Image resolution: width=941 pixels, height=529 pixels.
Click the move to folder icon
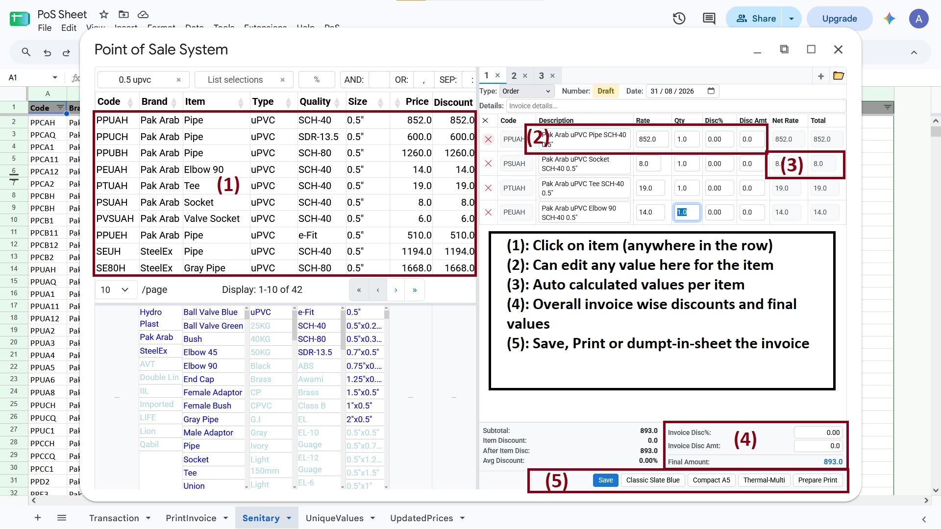tap(124, 14)
